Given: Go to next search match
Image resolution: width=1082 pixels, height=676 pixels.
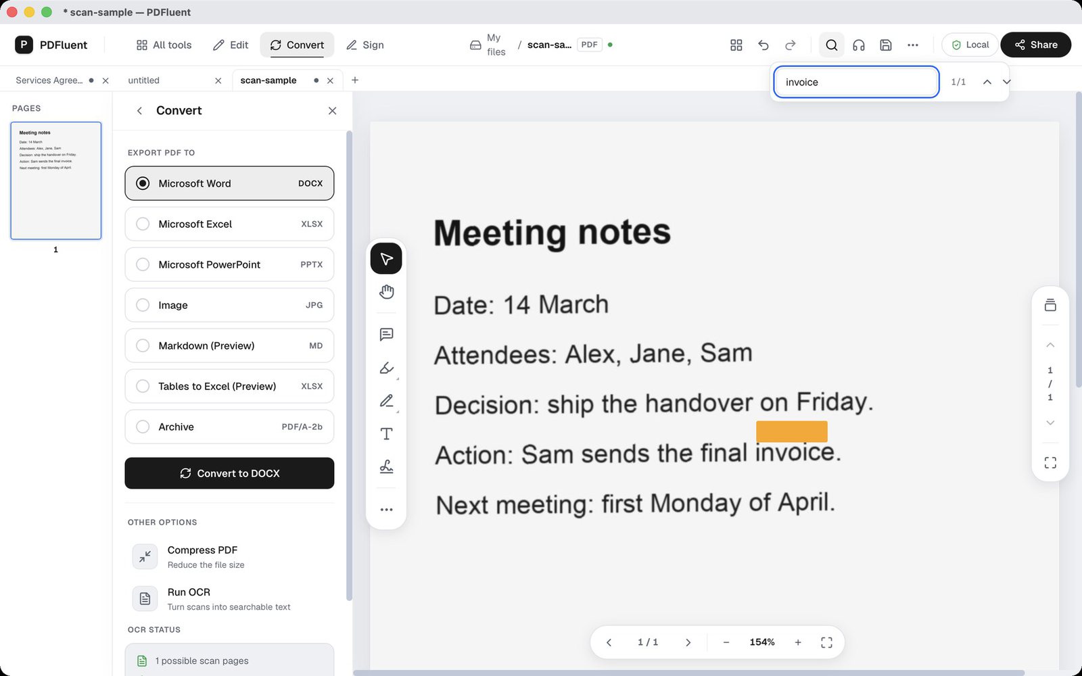Looking at the screenshot, I should click(x=1006, y=82).
